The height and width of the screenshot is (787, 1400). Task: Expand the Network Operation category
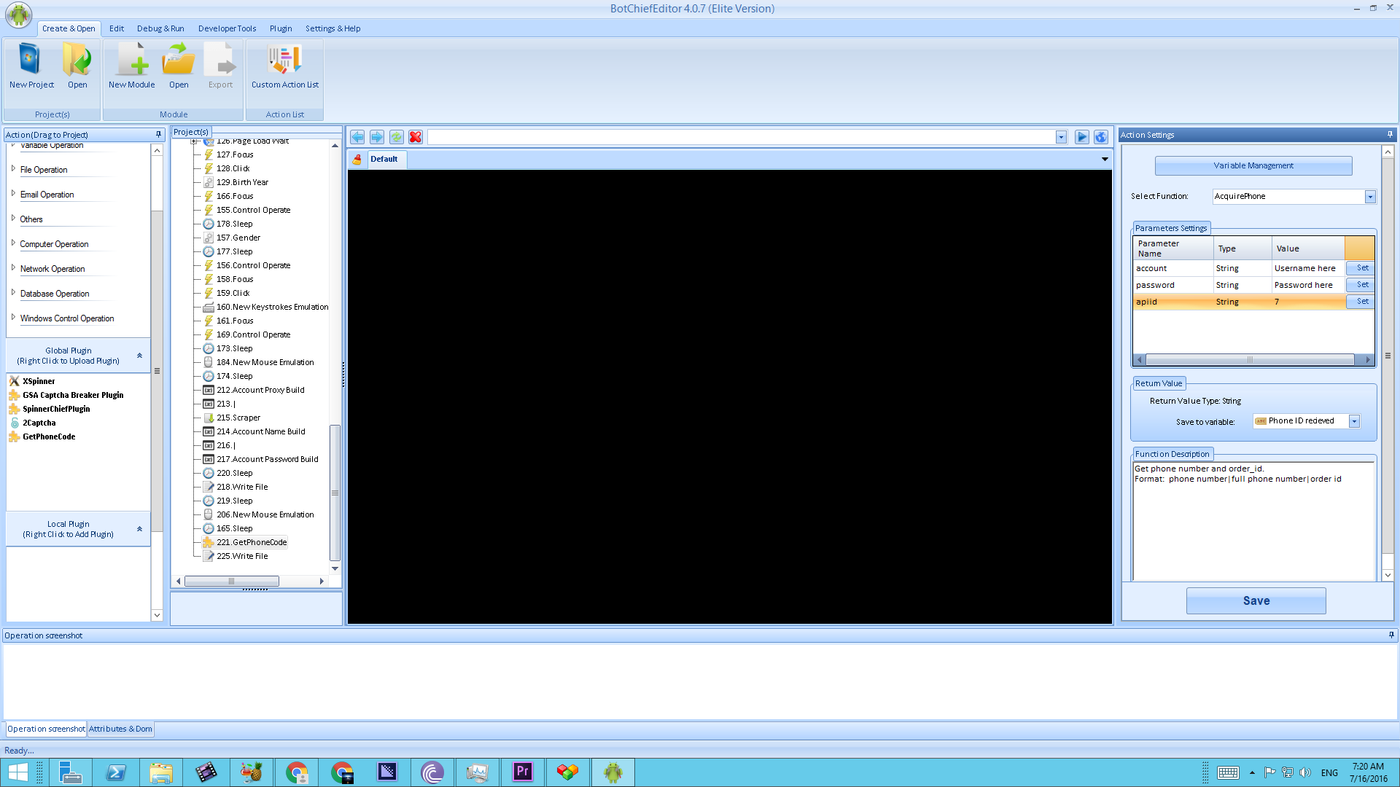(x=13, y=268)
